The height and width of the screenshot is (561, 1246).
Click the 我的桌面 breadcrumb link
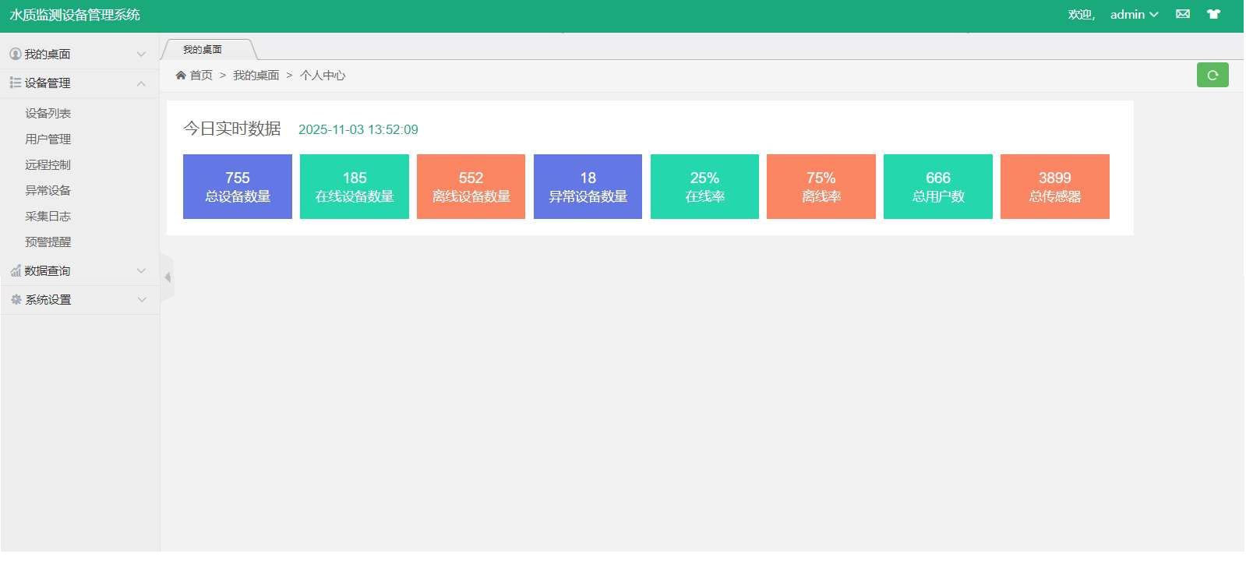tap(256, 76)
